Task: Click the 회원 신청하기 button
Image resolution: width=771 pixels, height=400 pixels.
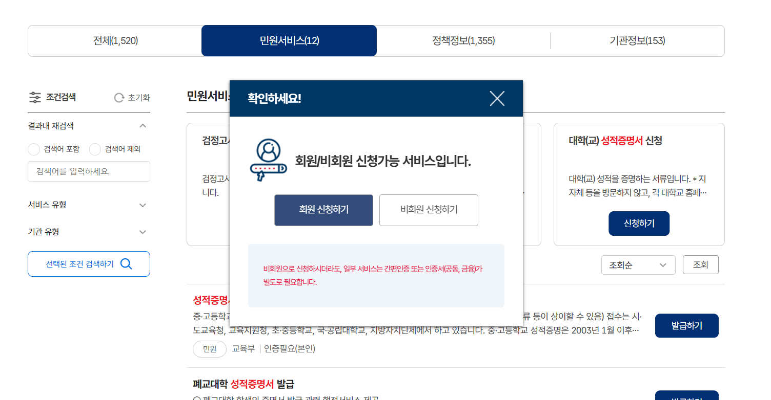Action: [x=323, y=210]
